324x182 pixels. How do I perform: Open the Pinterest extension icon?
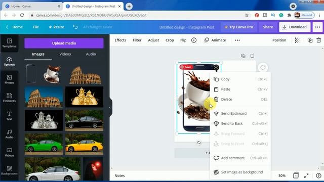257,15
